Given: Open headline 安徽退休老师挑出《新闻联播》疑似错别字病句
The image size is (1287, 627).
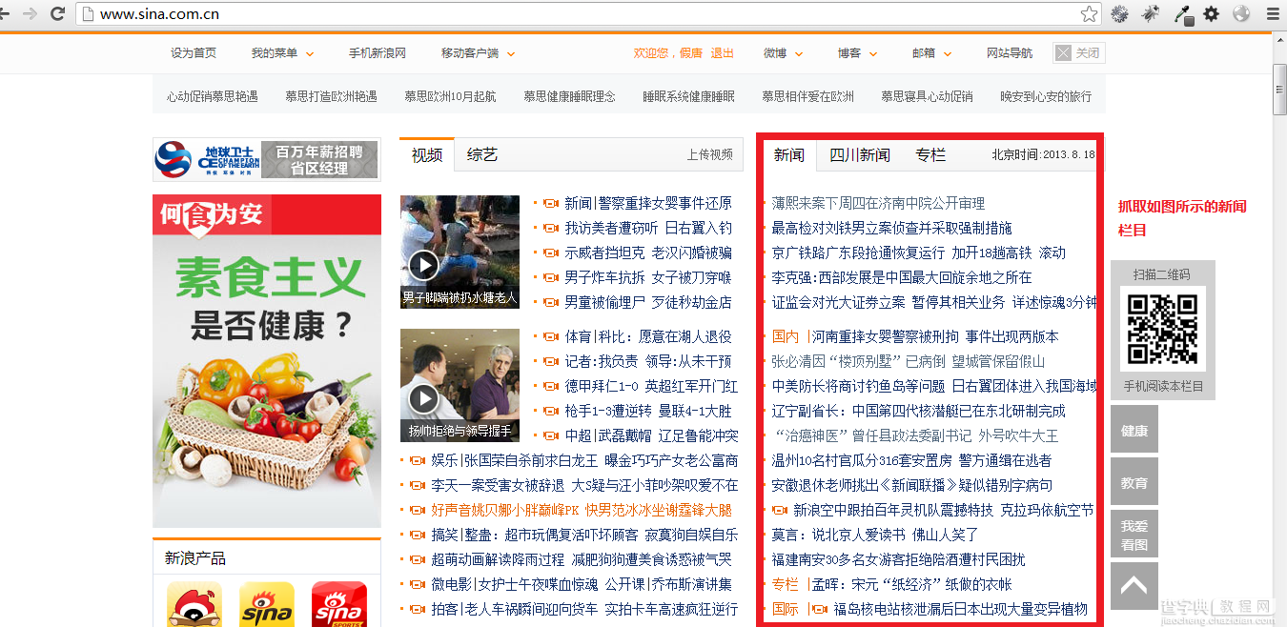Looking at the screenshot, I should click(x=911, y=485).
